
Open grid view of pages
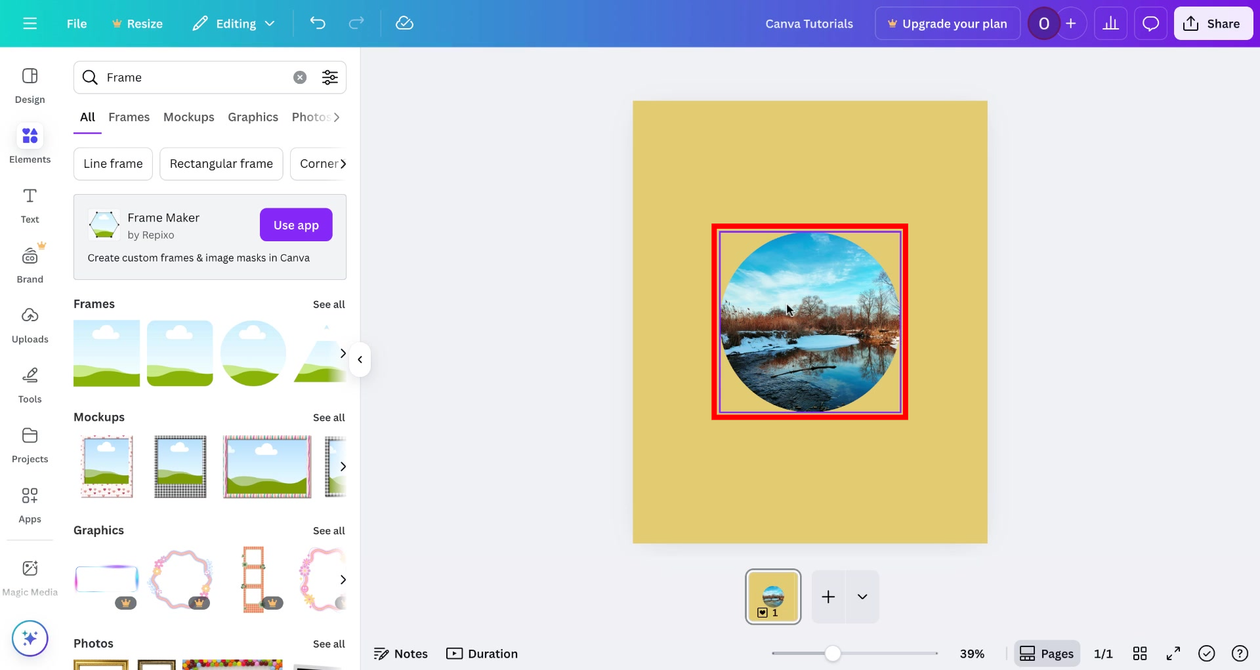coord(1140,653)
